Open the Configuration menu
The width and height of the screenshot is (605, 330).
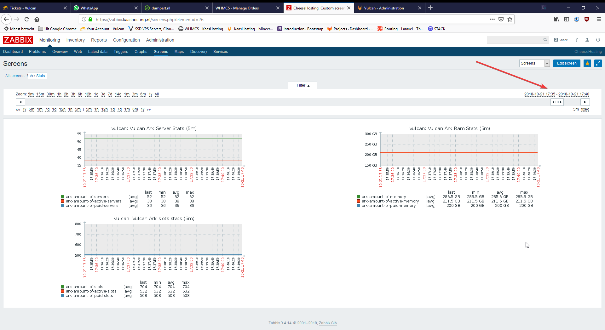[x=126, y=40]
